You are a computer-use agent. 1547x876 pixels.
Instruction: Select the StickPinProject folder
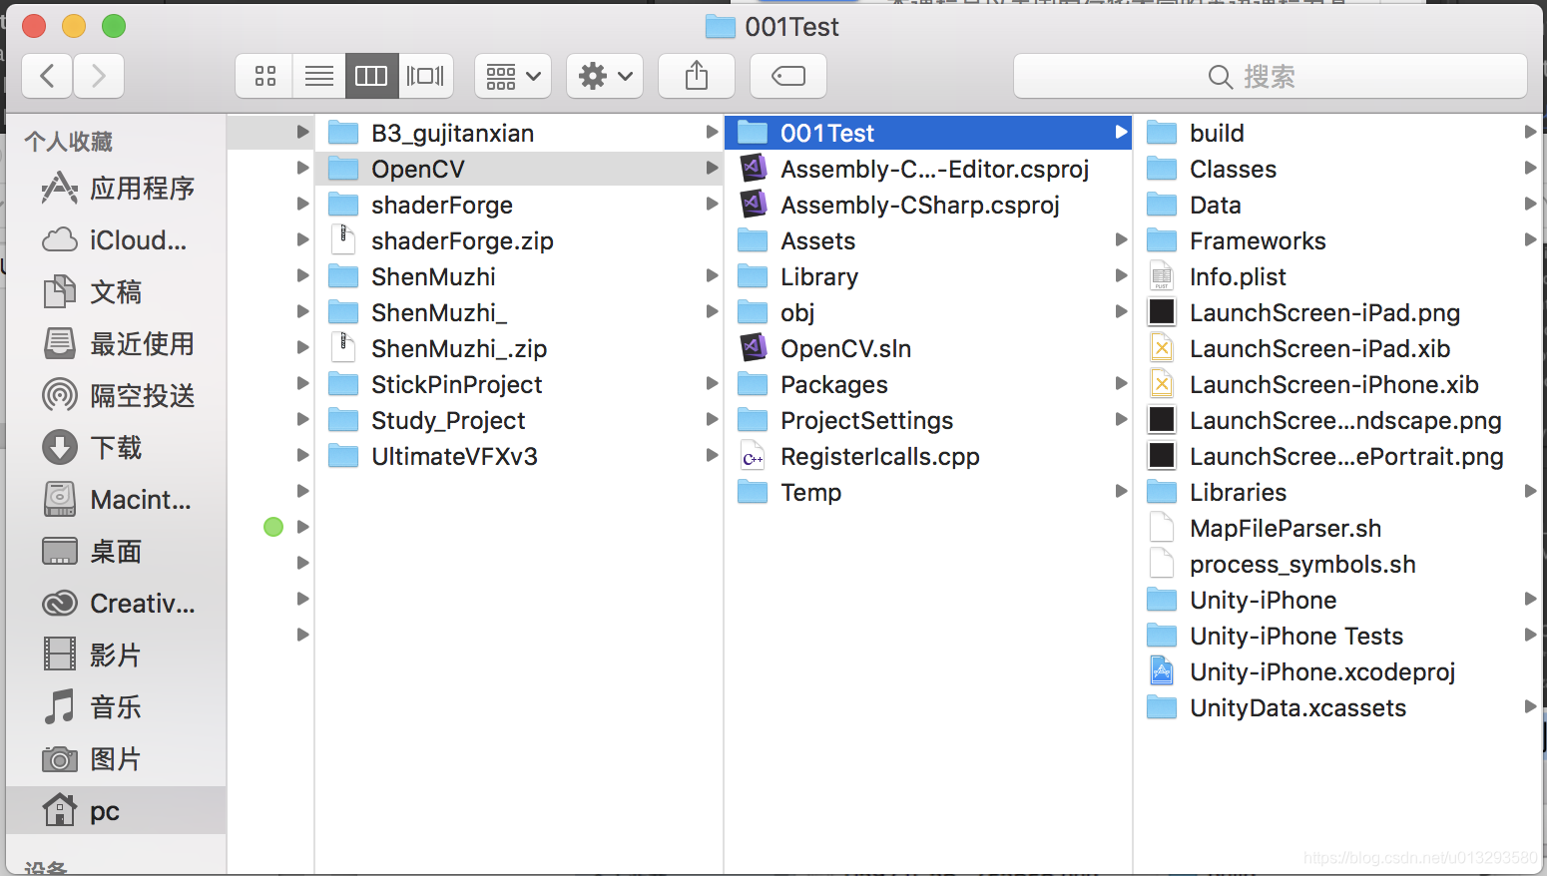click(x=519, y=384)
